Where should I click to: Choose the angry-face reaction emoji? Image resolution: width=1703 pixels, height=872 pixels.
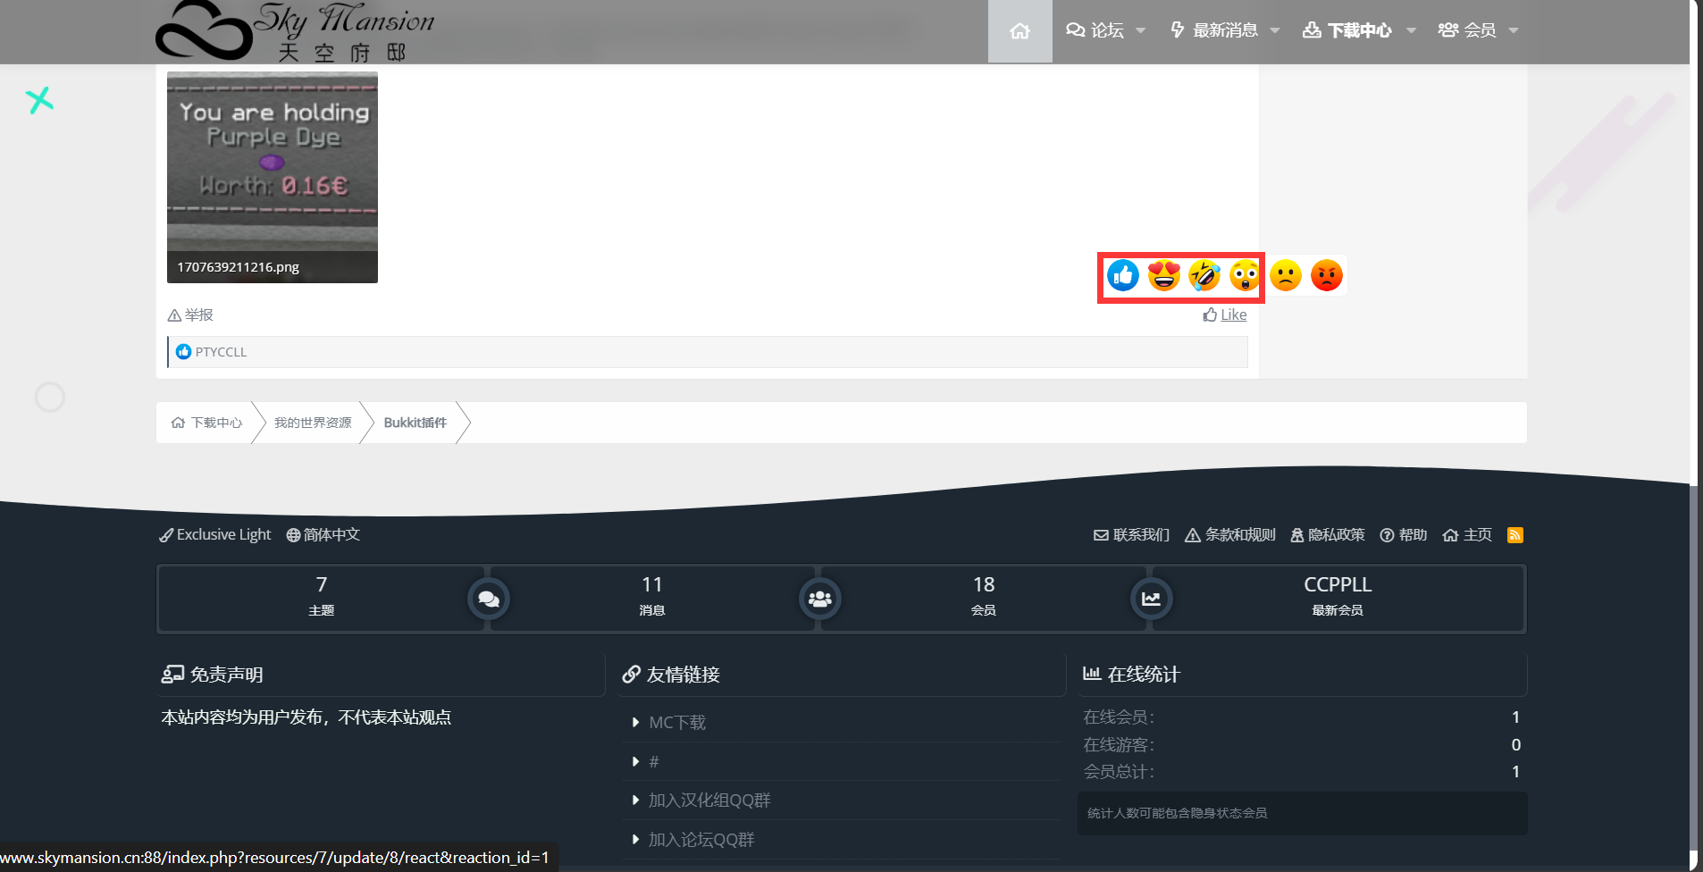tap(1326, 276)
